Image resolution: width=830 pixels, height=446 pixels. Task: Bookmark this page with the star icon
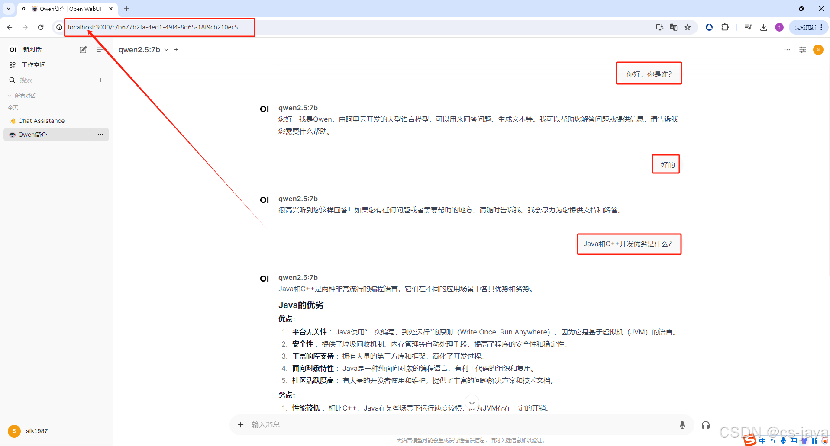[688, 27]
